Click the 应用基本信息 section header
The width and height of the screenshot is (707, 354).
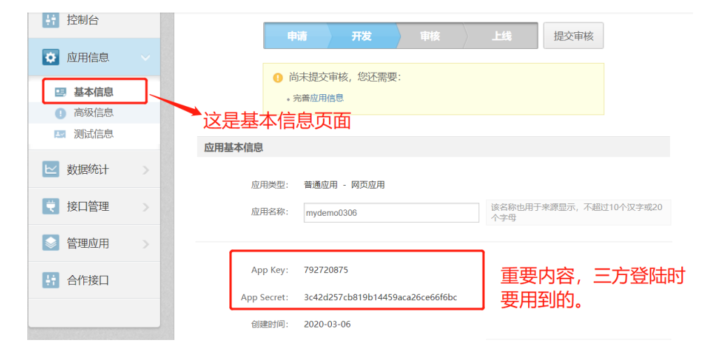coord(433,147)
